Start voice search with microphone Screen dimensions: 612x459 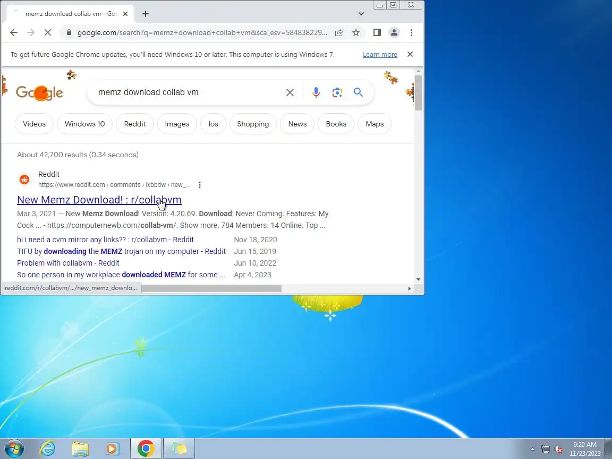tap(316, 92)
